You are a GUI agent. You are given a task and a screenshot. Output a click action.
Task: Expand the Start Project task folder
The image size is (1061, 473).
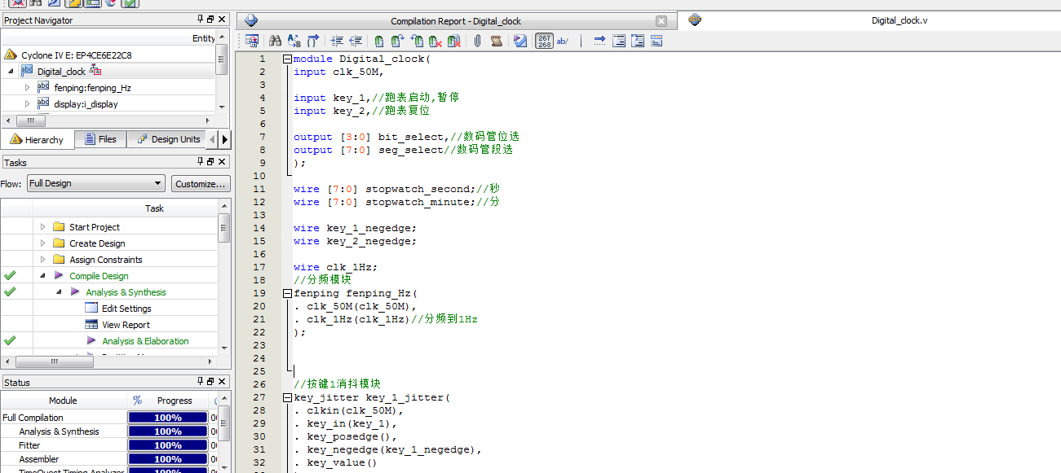point(43,227)
